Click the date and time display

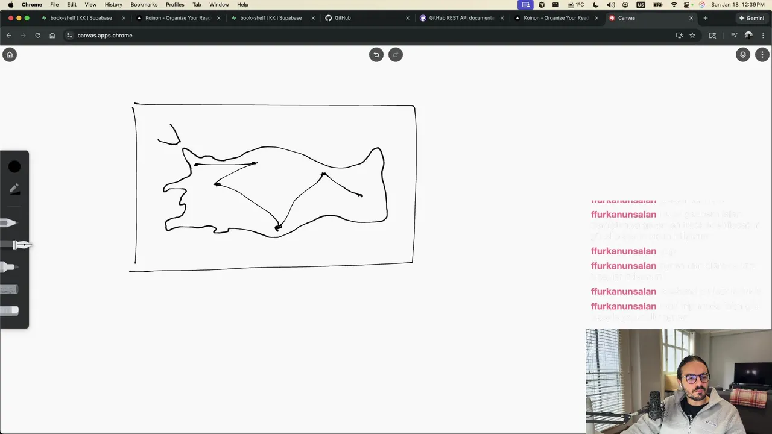coord(738,4)
